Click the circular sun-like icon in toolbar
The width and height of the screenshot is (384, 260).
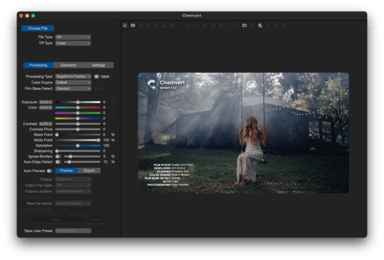tap(148, 26)
